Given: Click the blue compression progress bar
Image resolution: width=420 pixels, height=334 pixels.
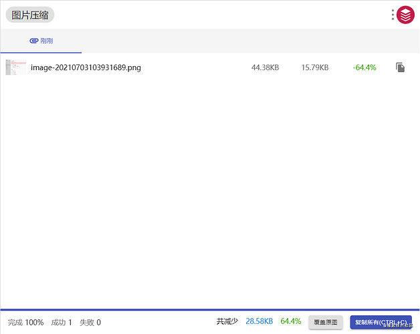Looking at the screenshot, I should coord(210,311).
